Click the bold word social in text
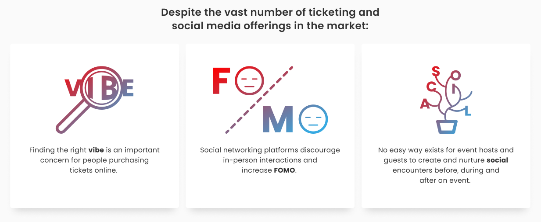541x222 pixels. 497,160
